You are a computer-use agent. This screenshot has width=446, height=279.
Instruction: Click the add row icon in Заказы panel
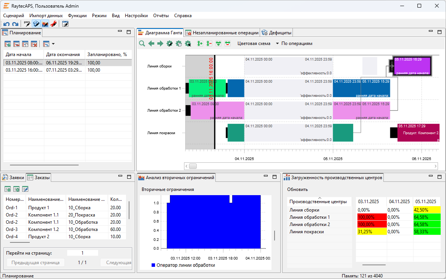pyautogui.click(x=8, y=189)
